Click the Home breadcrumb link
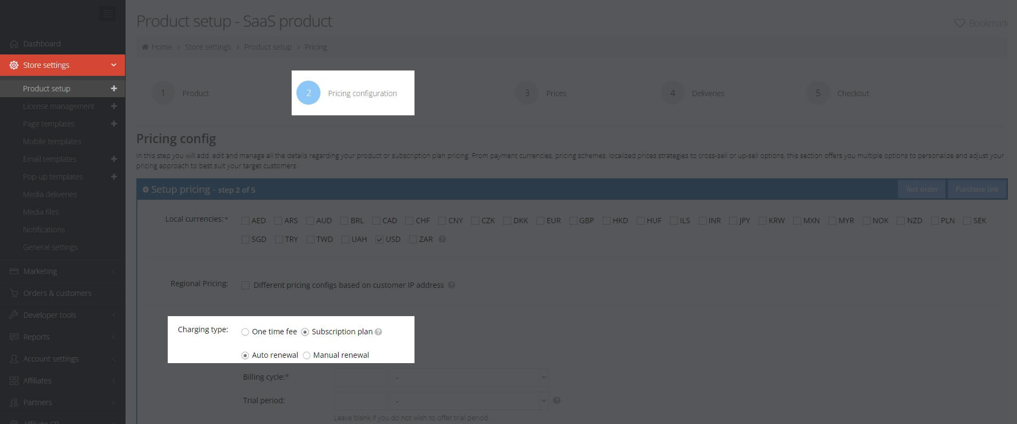 tap(161, 47)
